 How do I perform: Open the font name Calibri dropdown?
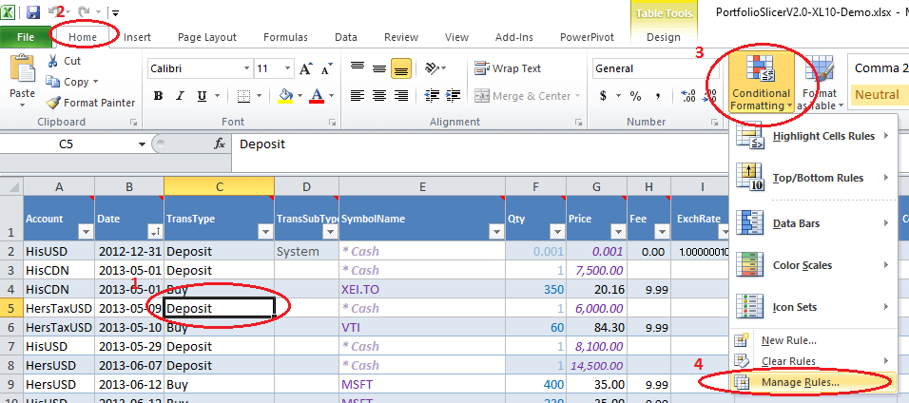246,68
